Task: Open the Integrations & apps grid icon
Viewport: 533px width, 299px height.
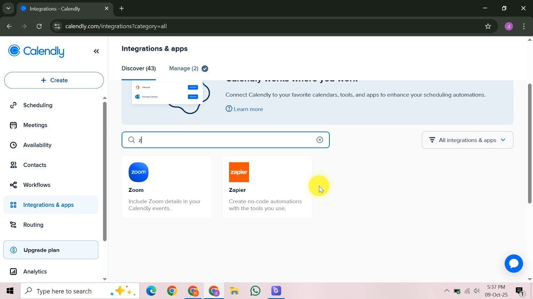Action: click(x=13, y=205)
